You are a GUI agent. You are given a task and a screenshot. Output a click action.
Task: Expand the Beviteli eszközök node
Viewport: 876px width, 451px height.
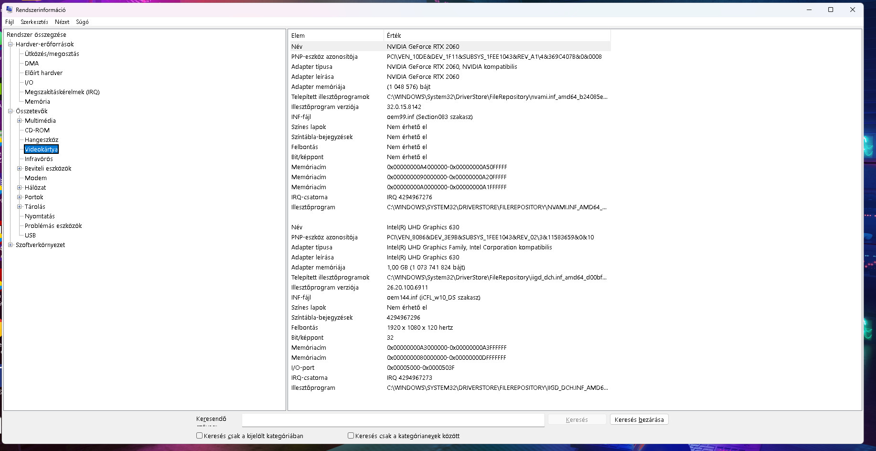20,168
